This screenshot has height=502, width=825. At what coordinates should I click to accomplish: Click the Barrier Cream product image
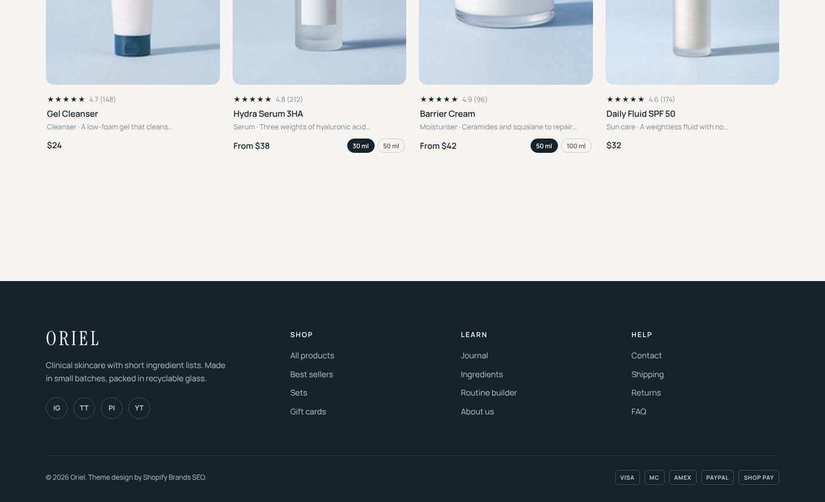coord(506,42)
